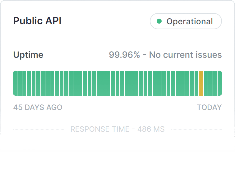Select today's rightmost uptime bar
Image resolution: width=235 pixels, height=196 pixels.
[220, 83]
